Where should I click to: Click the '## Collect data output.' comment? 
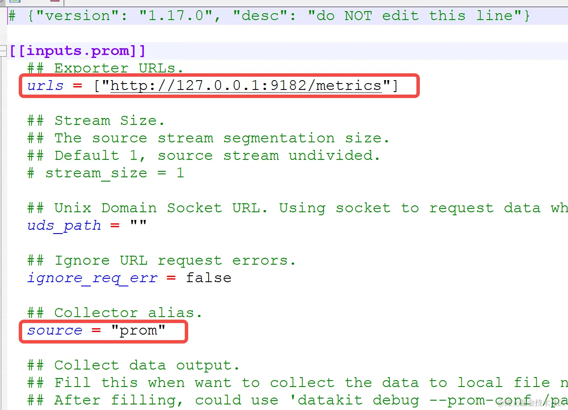pyautogui.click(x=133, y=365)
